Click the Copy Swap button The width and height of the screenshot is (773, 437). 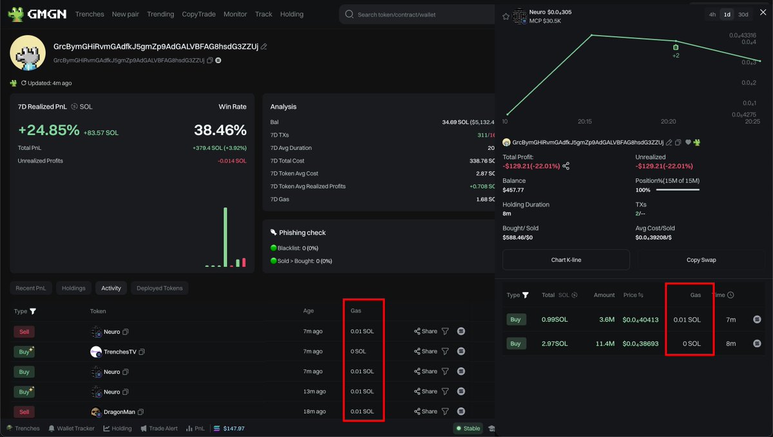coord(701,259)
